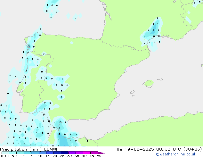203x157 pixels.
Task: Click the '35' legend scale label
Action: tap(77, 156)
